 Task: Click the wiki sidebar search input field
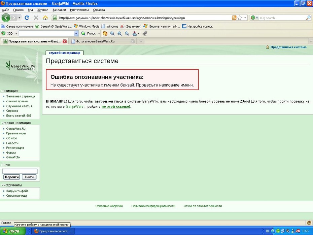click(20, 171)
